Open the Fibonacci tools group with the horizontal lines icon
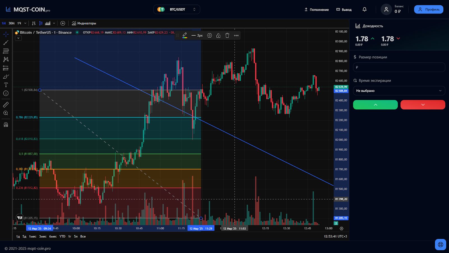 (x=6, y=51)
